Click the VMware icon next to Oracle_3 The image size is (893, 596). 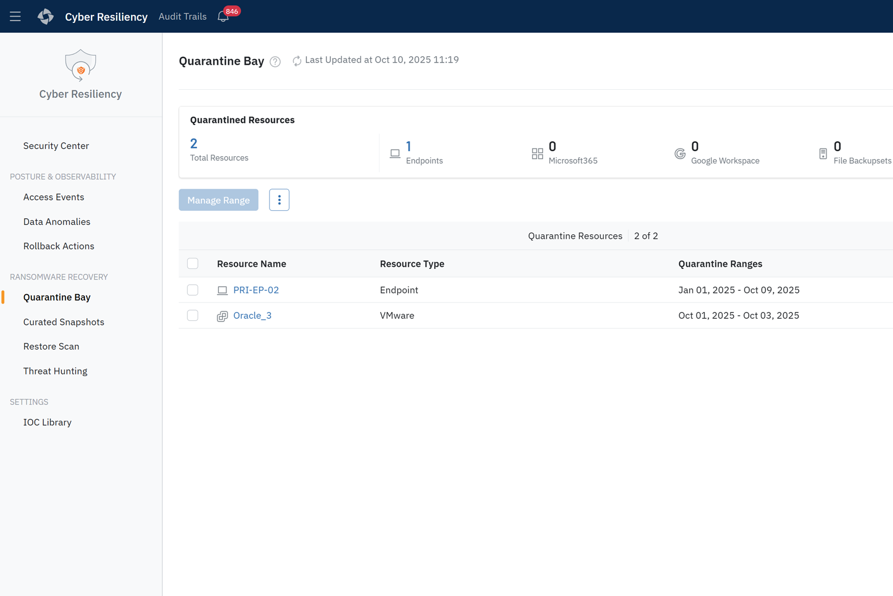[222, 316]
